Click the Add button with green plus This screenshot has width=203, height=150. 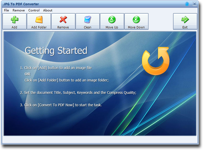coord(14,21)
